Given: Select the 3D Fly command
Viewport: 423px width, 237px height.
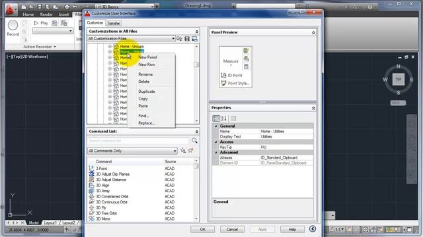Looking at the screenshot, I should click(101, 208).
